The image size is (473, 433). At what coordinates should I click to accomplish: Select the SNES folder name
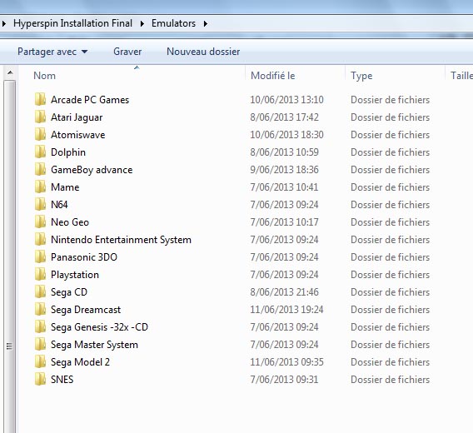[x=62, y=380]
